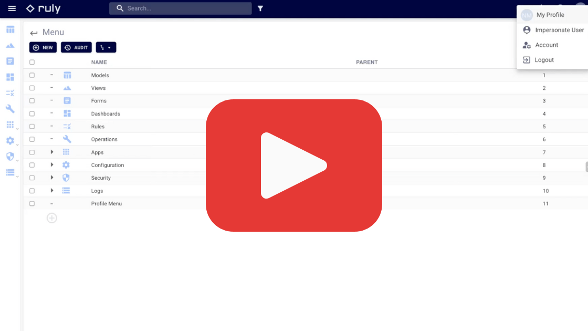The image size is (588, 331).
Task: Click the Profile Menu row name
Action: click(107, 204)
